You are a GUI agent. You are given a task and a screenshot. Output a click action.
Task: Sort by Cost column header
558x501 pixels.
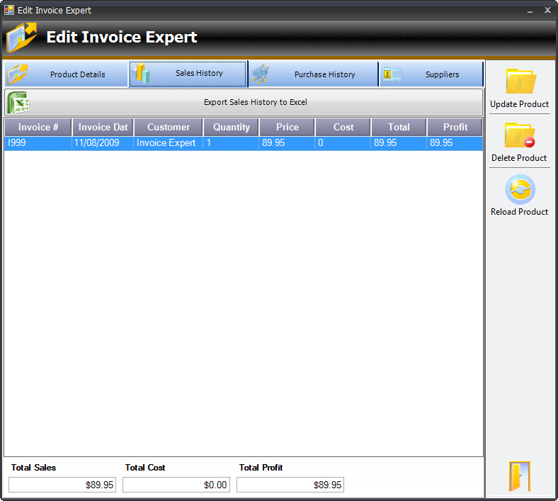343,127
